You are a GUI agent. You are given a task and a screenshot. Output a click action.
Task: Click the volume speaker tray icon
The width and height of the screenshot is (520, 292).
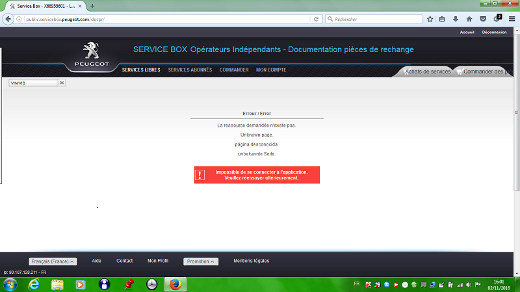click(x=469, y=285)
